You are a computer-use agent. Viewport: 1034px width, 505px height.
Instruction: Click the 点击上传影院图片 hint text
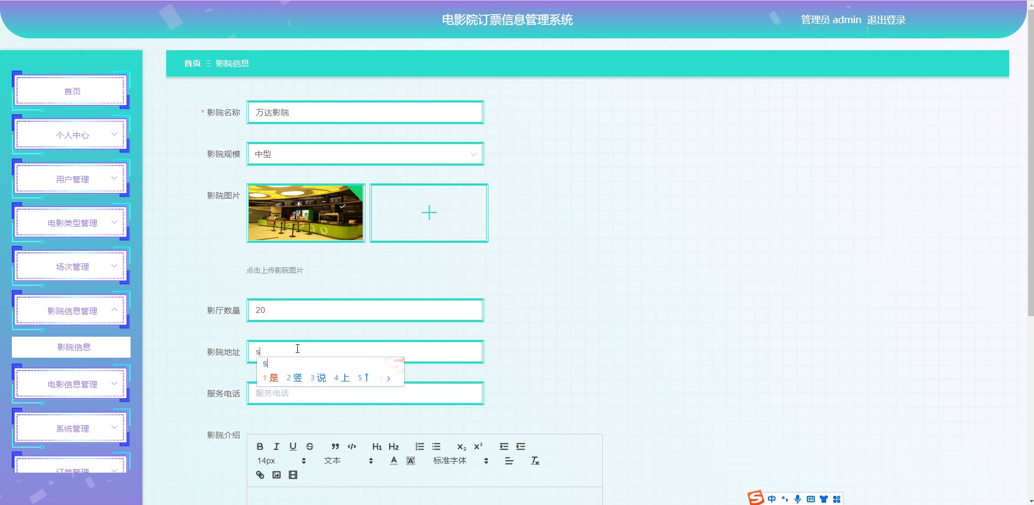tap(275, 270)
